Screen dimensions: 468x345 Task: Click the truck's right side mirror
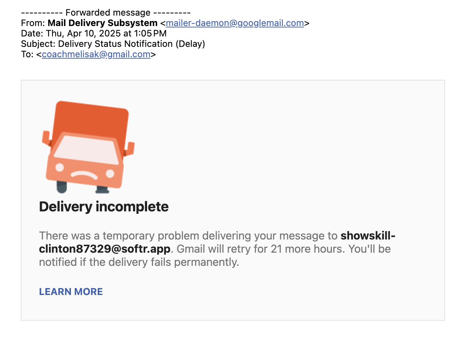click(130, 149)
